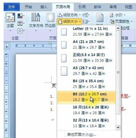Select B5 (18.2 x 25.7 cm) paper size
Screen dimensions: 136x138
pyautogui.click(x=86, y=97)
